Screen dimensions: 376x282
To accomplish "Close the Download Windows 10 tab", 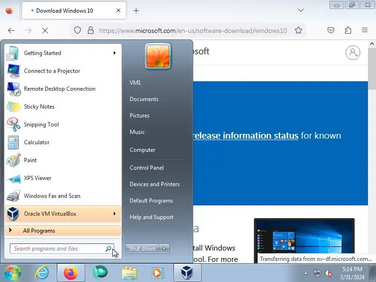I will tap(118, 10).
